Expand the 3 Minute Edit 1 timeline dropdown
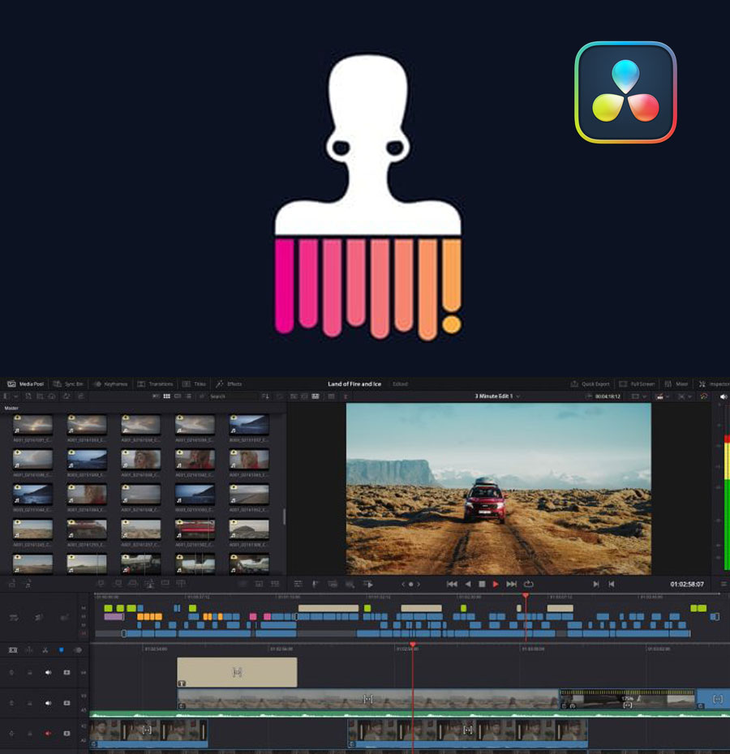This screenshot has height=754, width=730. 498,396
